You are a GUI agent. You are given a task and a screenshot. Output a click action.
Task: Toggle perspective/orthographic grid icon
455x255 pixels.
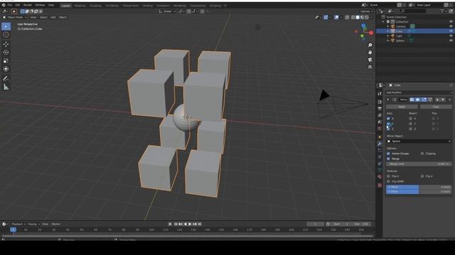tap(370, 67)
